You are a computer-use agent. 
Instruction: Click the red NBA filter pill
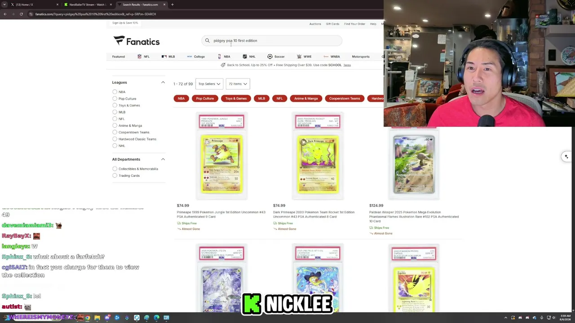[x=181, y=98]
